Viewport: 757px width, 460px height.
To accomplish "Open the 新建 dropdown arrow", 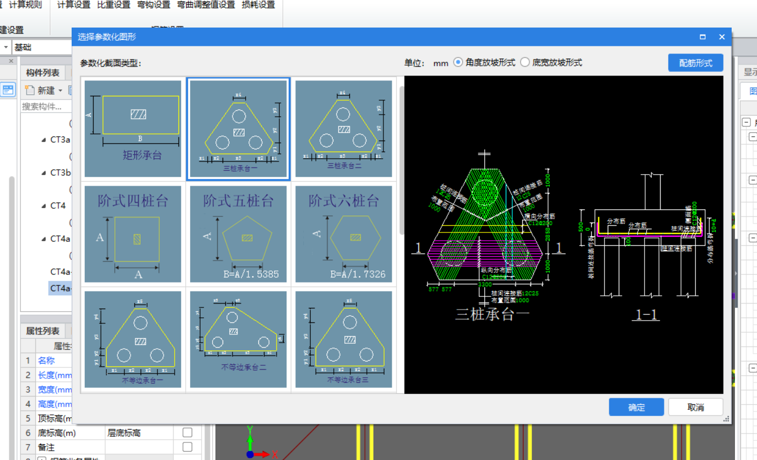I will (61, 90).
